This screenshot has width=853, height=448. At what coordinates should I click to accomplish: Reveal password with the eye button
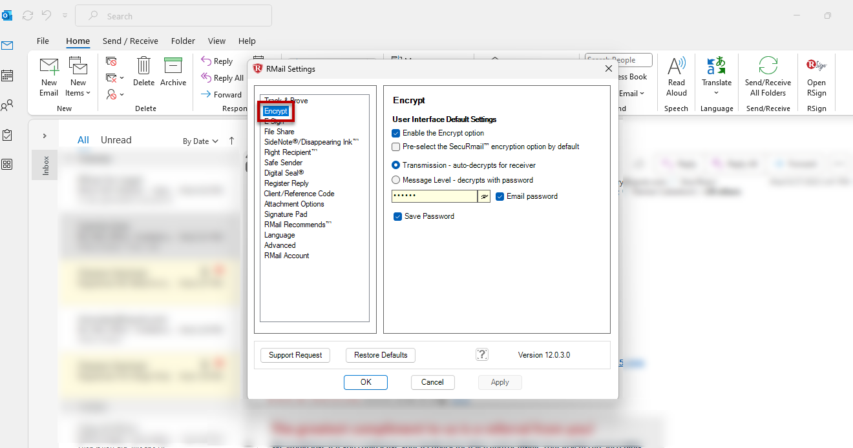tap(484, 196)
